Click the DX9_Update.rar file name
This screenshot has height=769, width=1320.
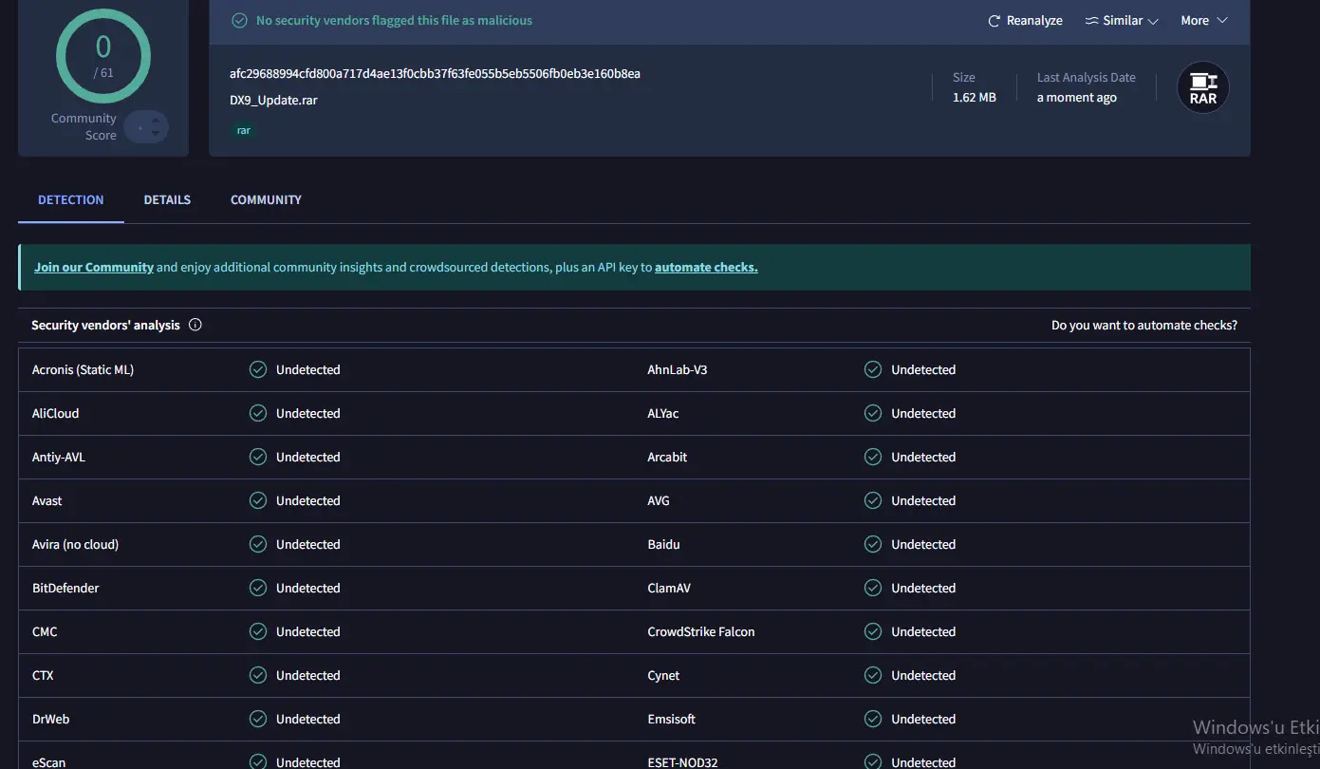coord(273,100)
